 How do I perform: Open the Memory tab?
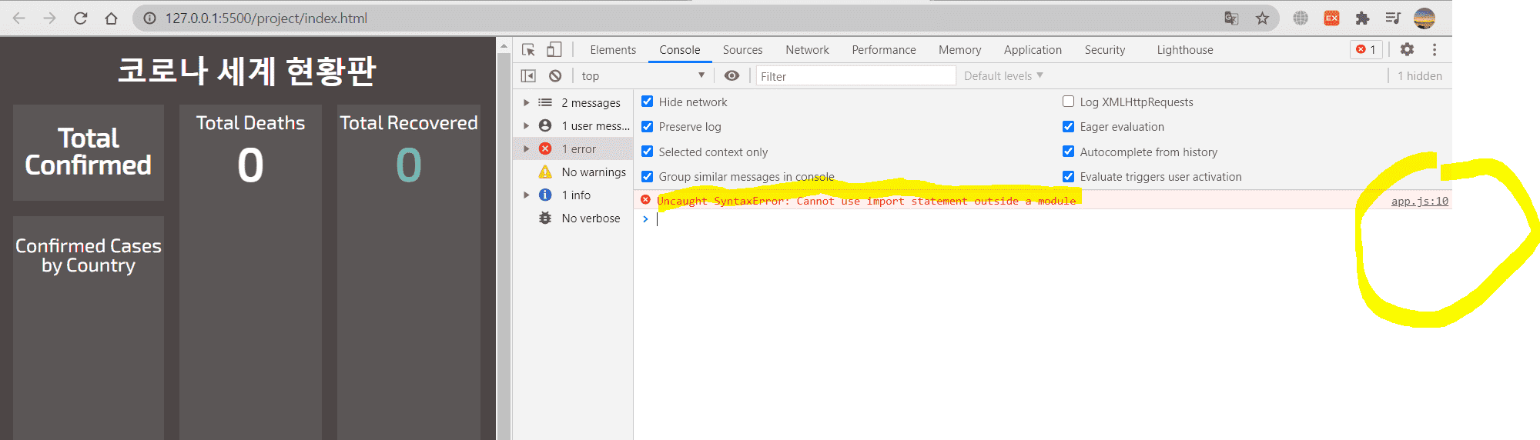959,50
